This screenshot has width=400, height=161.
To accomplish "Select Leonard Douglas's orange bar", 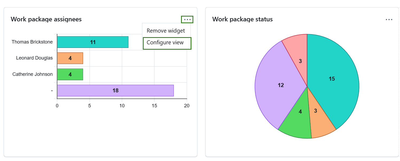I will pyautogui.click(x=70, y=58).
